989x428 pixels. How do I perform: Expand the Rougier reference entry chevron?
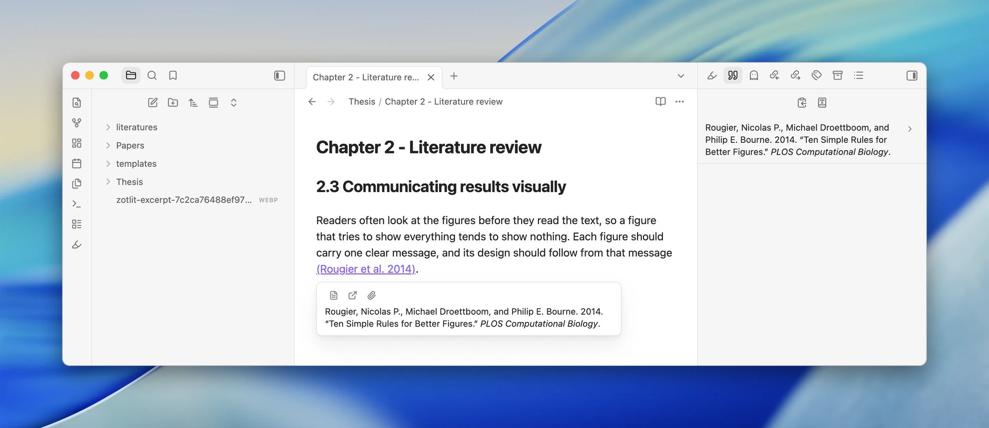pos(910,129)
